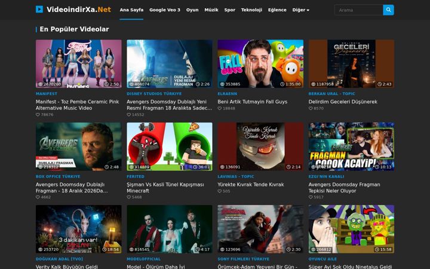The image size is (430, 269).
Task: Open EZGİ'NİN KANALI channel link
Action: tap(326, 177)
